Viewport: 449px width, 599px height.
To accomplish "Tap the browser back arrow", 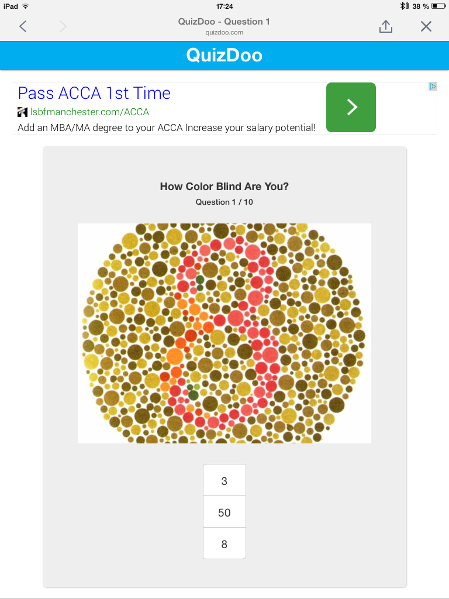I will [x=23, y=26].
